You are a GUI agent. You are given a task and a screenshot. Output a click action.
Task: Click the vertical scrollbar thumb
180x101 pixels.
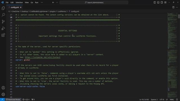point(179,16)
